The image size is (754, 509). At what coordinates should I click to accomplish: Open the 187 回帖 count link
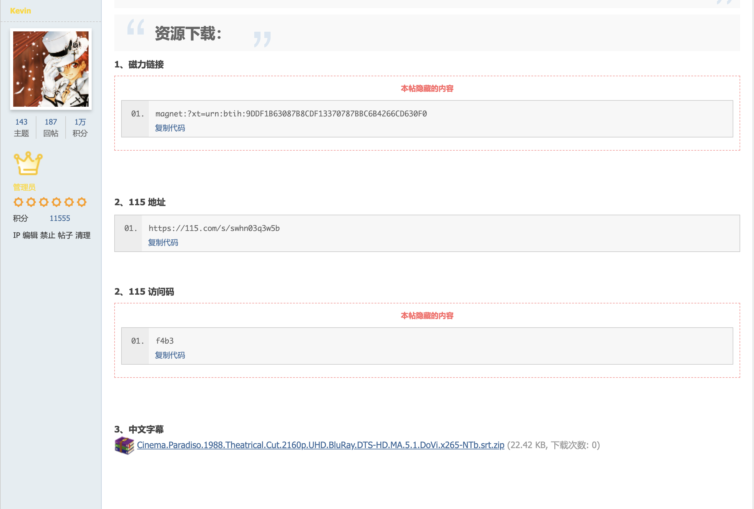point(51,122)
